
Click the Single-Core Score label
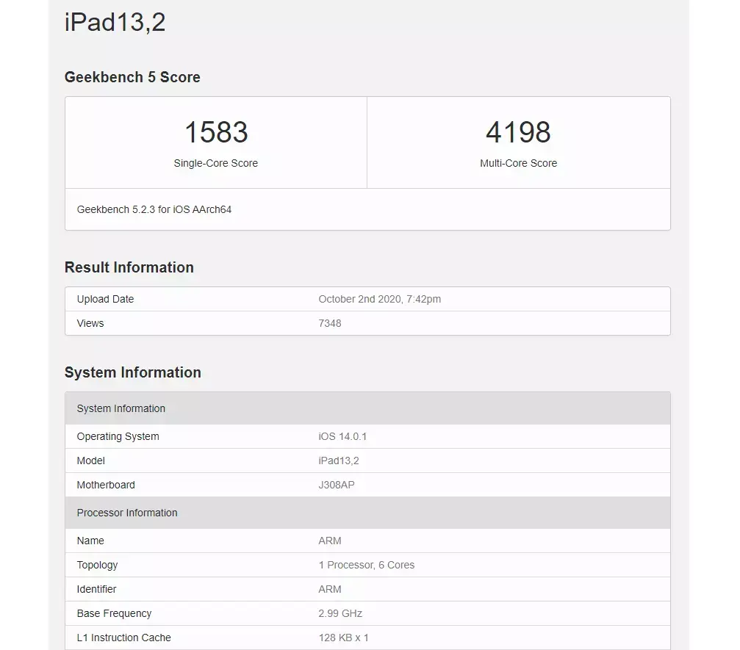pos(215,163)
